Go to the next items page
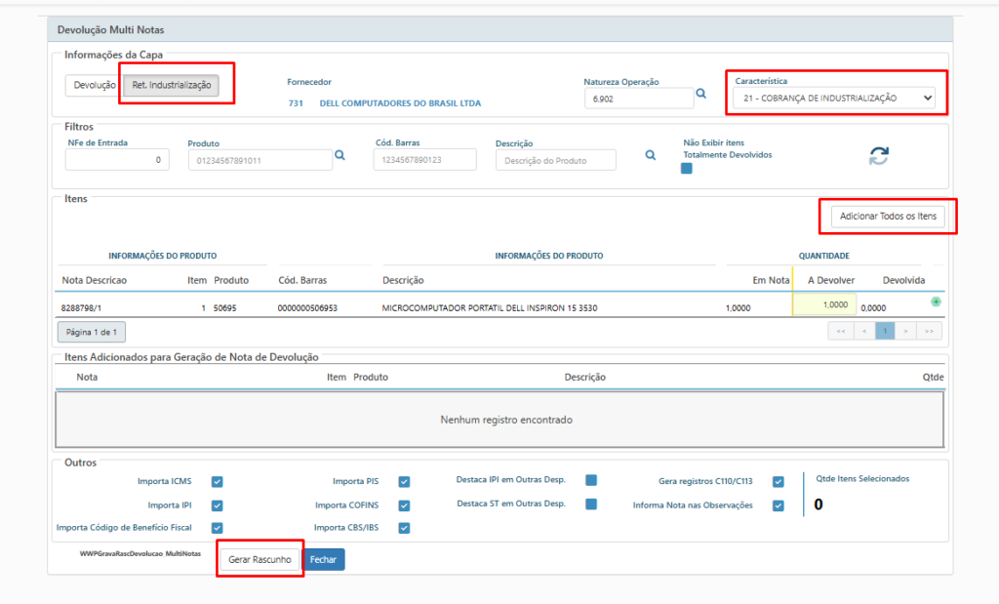This screenshot has width=999, height=604. pos(906,332)
